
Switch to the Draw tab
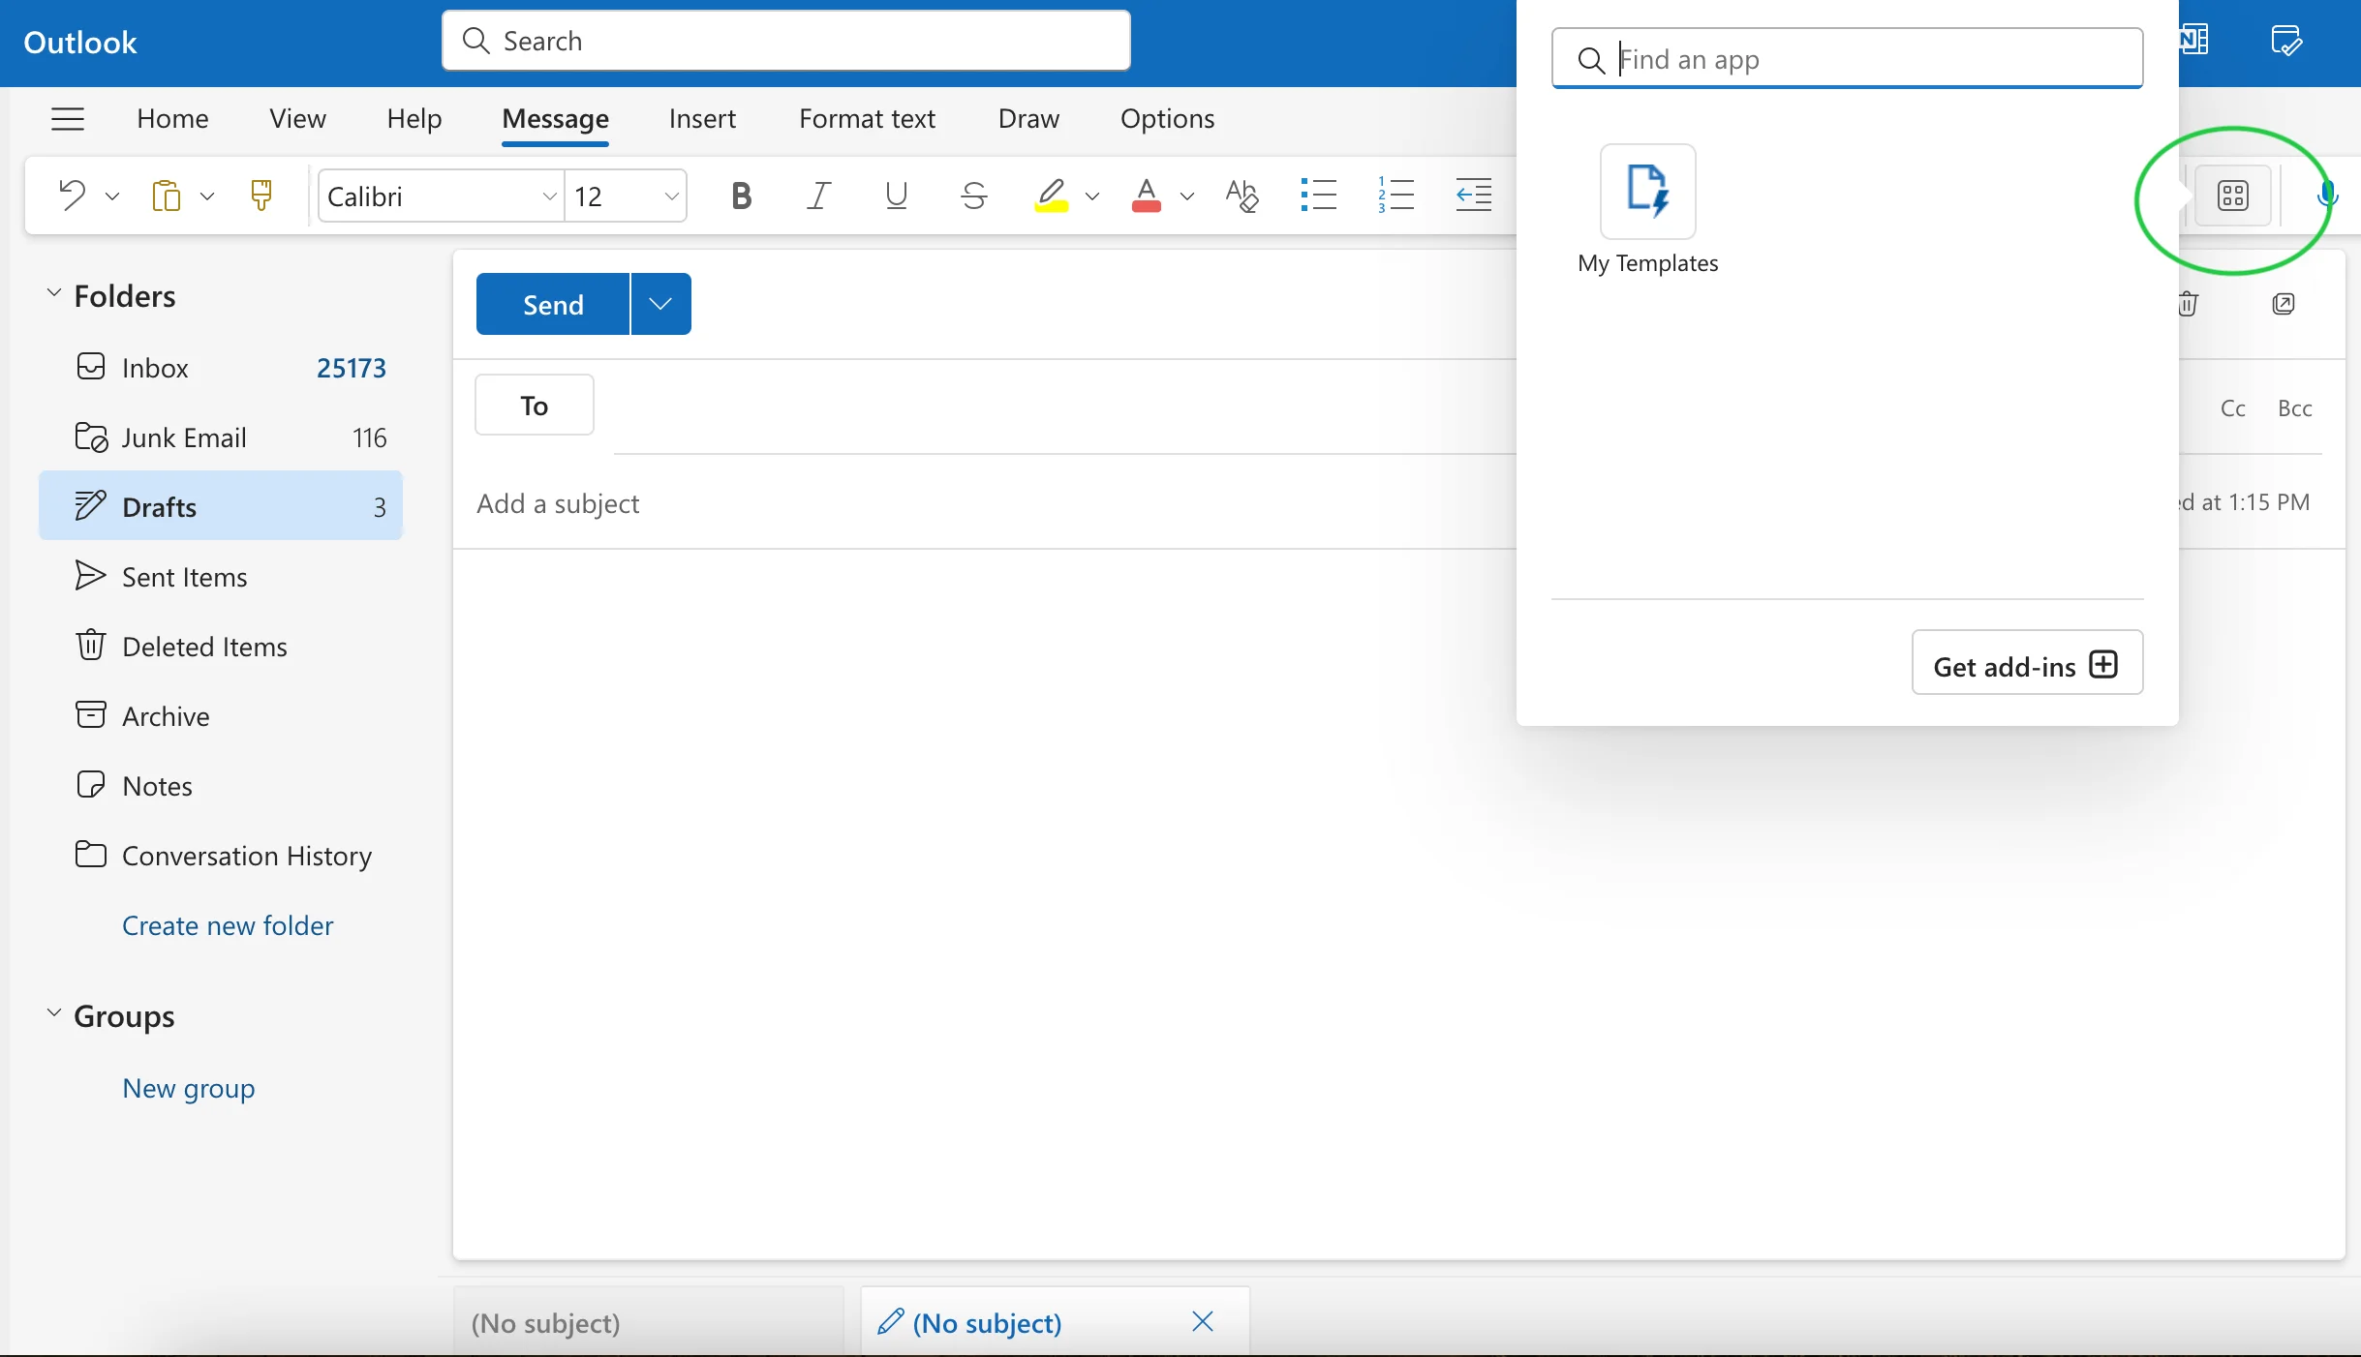1028,118
